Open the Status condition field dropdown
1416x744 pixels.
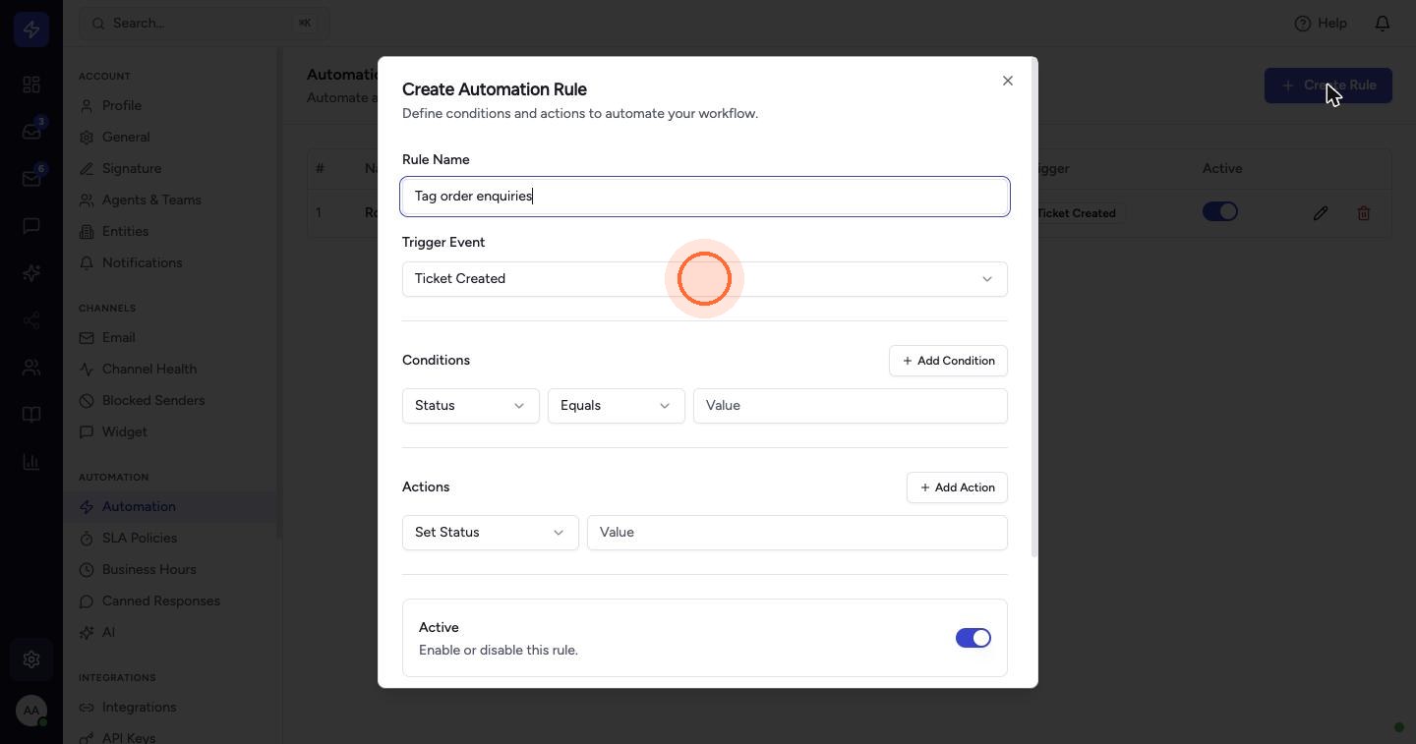tap(471, 406)
